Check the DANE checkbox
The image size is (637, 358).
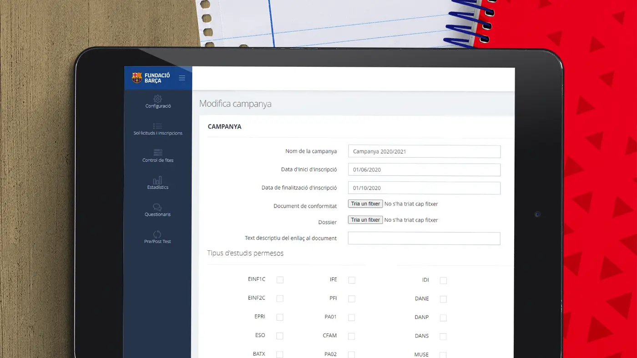click(x=443, y=299)
